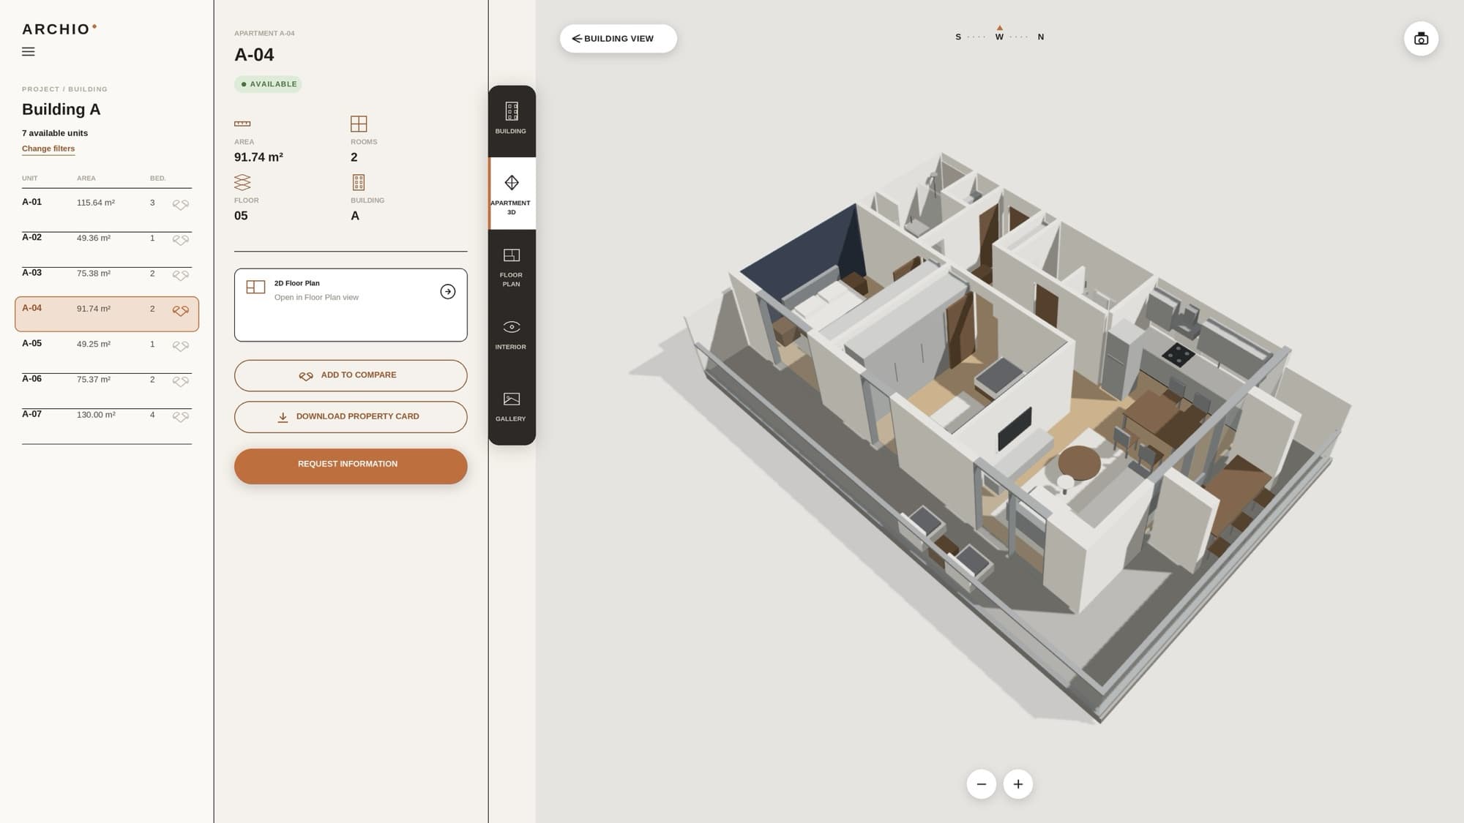Toggle compare icon for unit A-03

(181, 276)
